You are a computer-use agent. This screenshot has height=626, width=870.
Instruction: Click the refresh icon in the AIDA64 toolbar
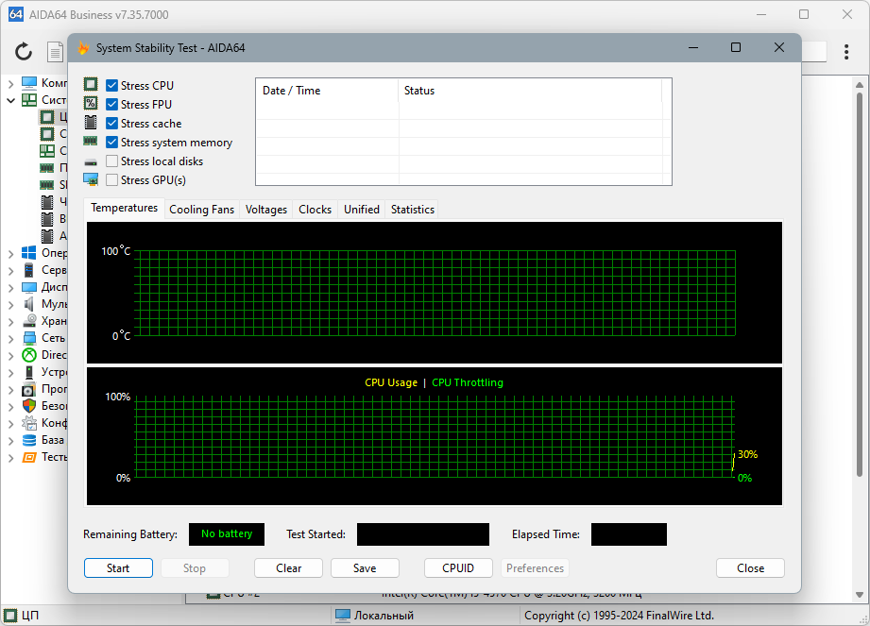pos(24,52)
